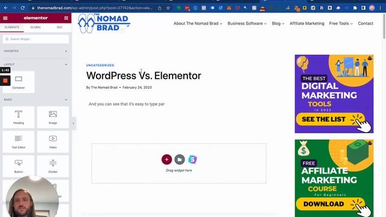Go forward in the browser
Image resolution: width=386 pixels, height=217 pixels.
coord(14,8)
